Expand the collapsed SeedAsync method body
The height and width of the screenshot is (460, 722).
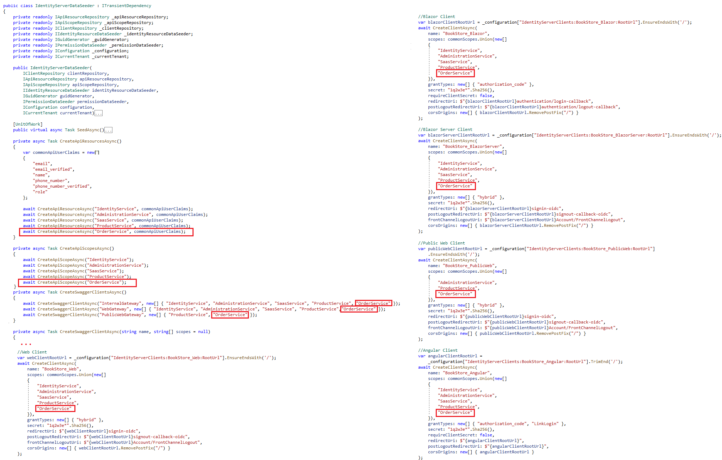coord(108,130)
